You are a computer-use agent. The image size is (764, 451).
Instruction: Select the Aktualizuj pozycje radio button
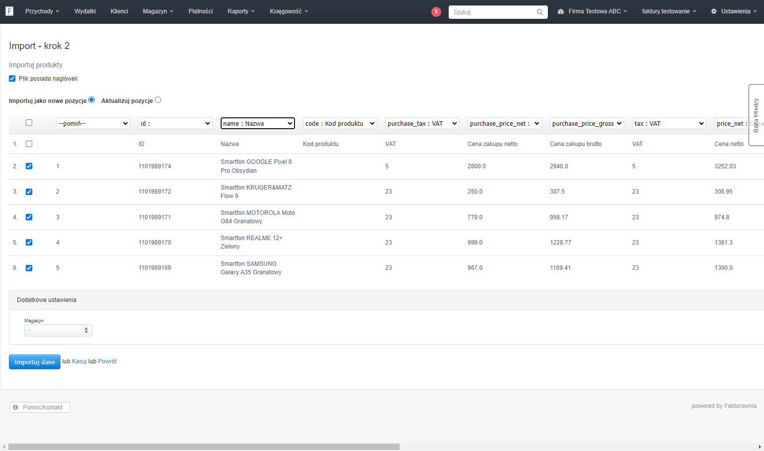pyautogui.click(x=158, y=100)
